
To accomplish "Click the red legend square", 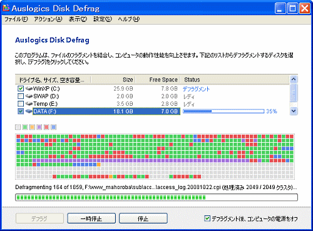I will tap(46, 127).
